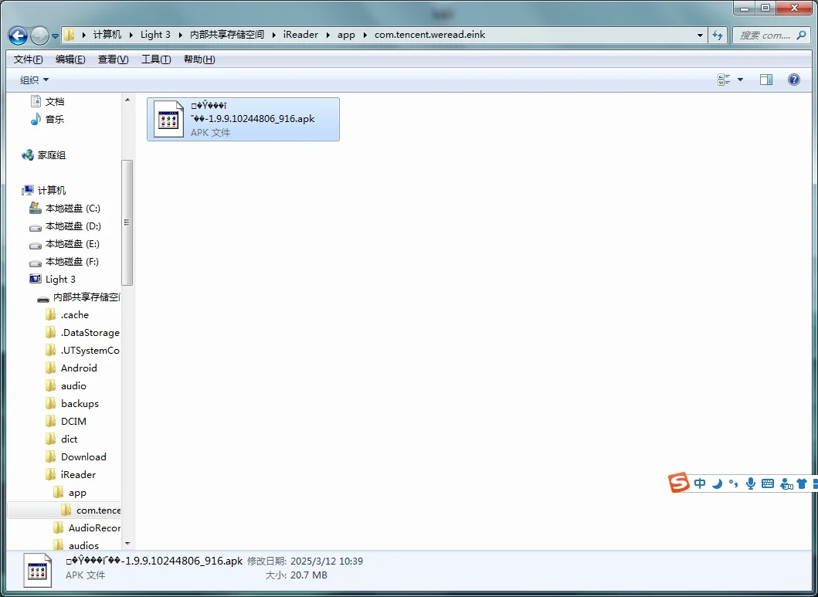The image size is (818, 597).
Task: Select 音乐 in the navigation pane
Action: pos(47,120)
